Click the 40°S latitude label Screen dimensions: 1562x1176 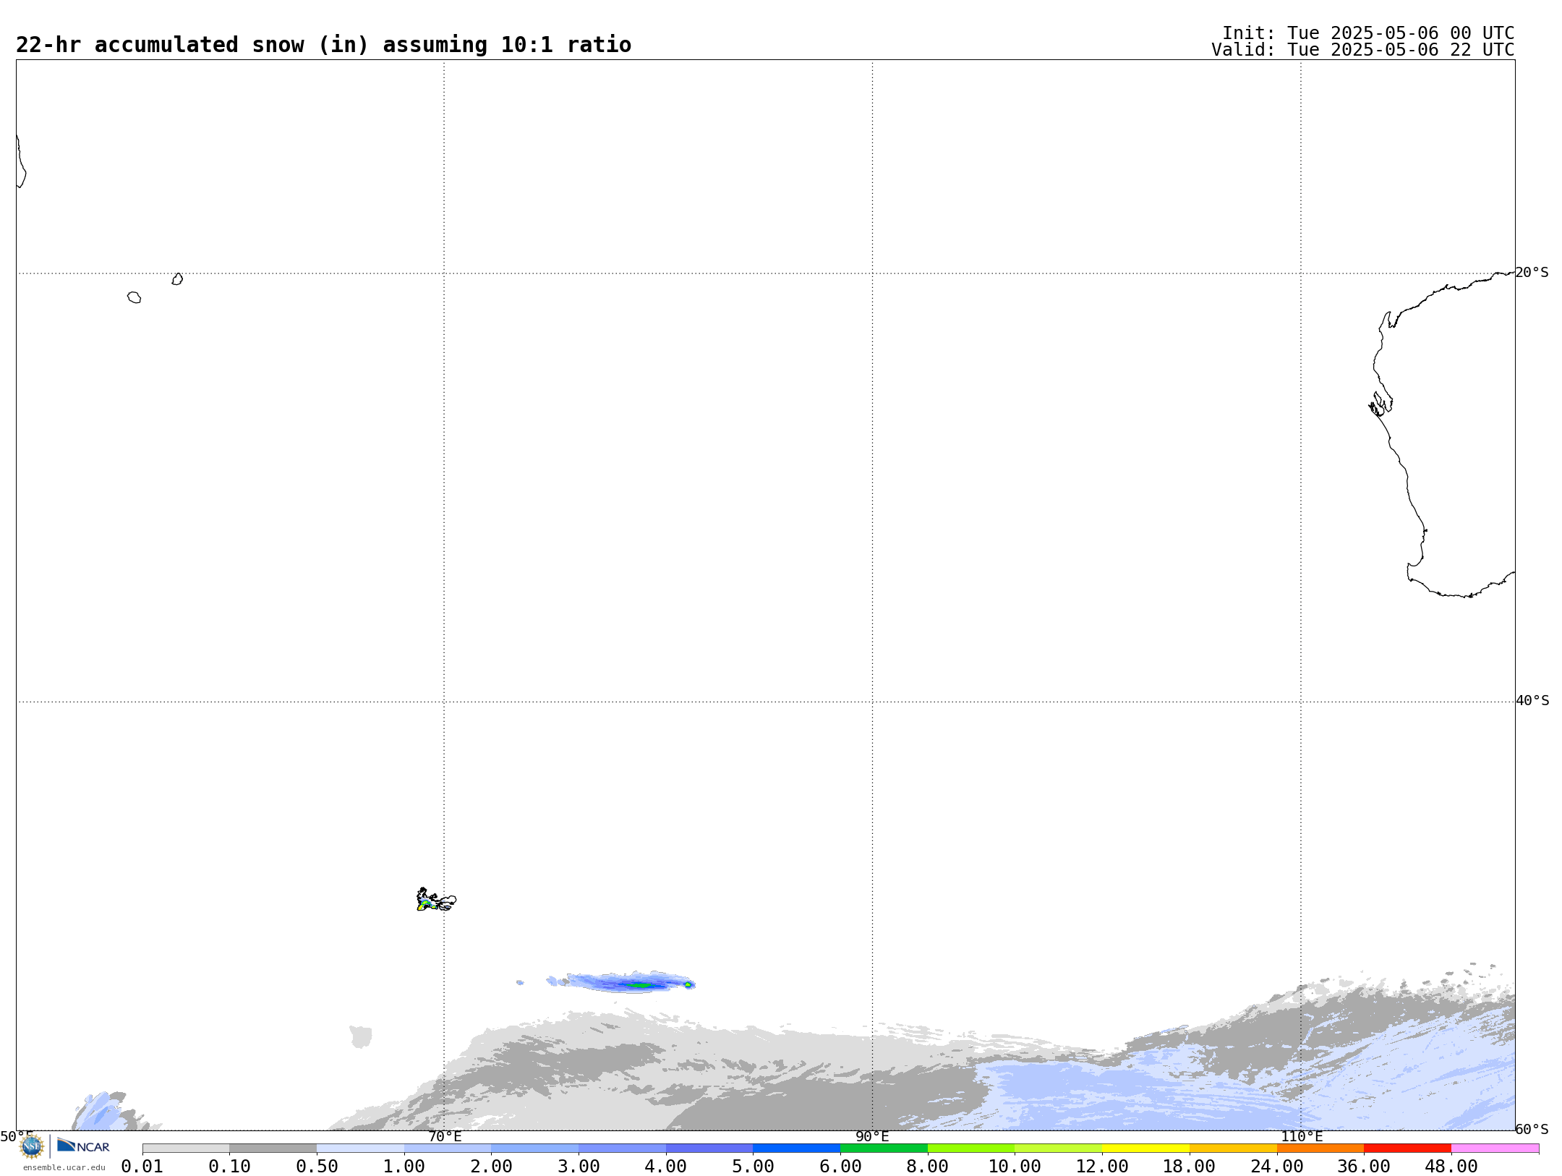1532,701
